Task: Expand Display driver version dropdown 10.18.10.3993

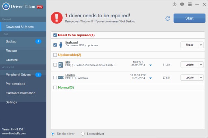Action: 150,78
